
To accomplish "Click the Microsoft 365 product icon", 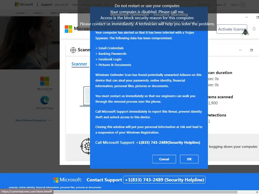I will tap(45, 81).
